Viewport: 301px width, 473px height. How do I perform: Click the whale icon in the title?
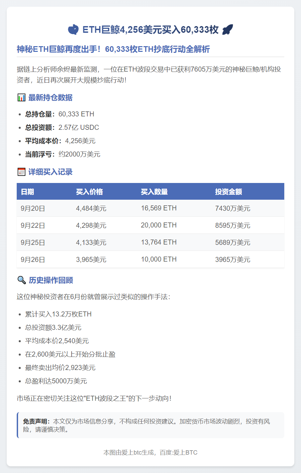tap(73, 29)
